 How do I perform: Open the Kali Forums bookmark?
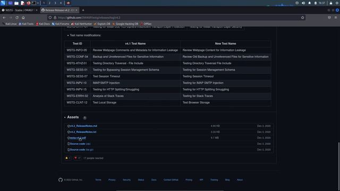(60, 24)
